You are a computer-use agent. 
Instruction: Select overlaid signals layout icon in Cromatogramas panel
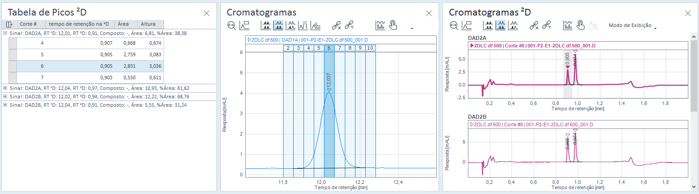[x=291, y=26]
